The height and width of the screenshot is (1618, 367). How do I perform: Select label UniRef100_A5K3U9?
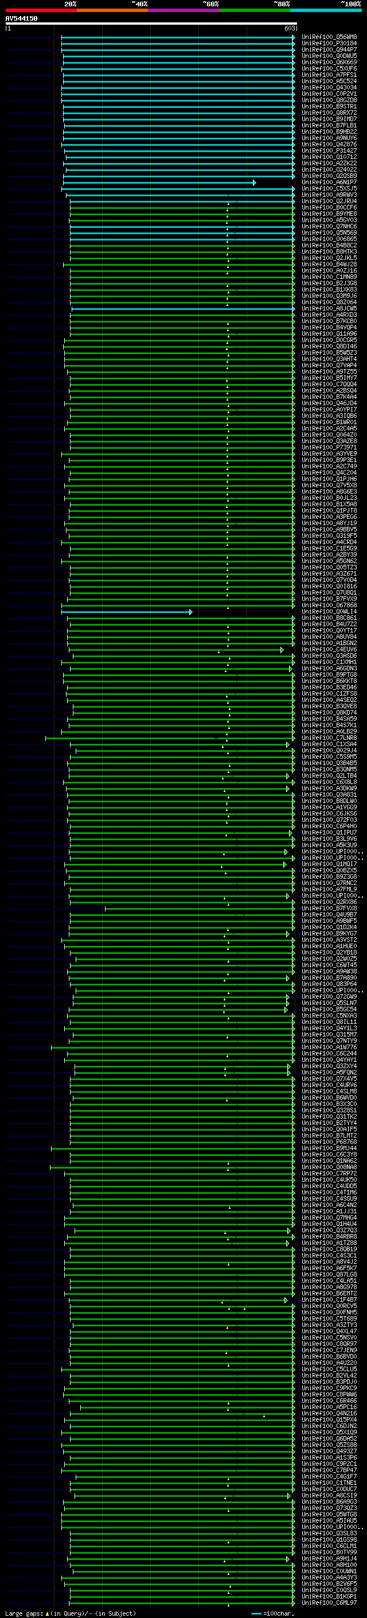(329, 845)
